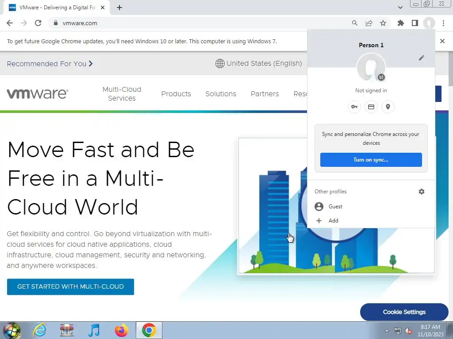453x339 pixels.
Task: Click Get Started With Multi-Cloud button
Action: (70, 287)
